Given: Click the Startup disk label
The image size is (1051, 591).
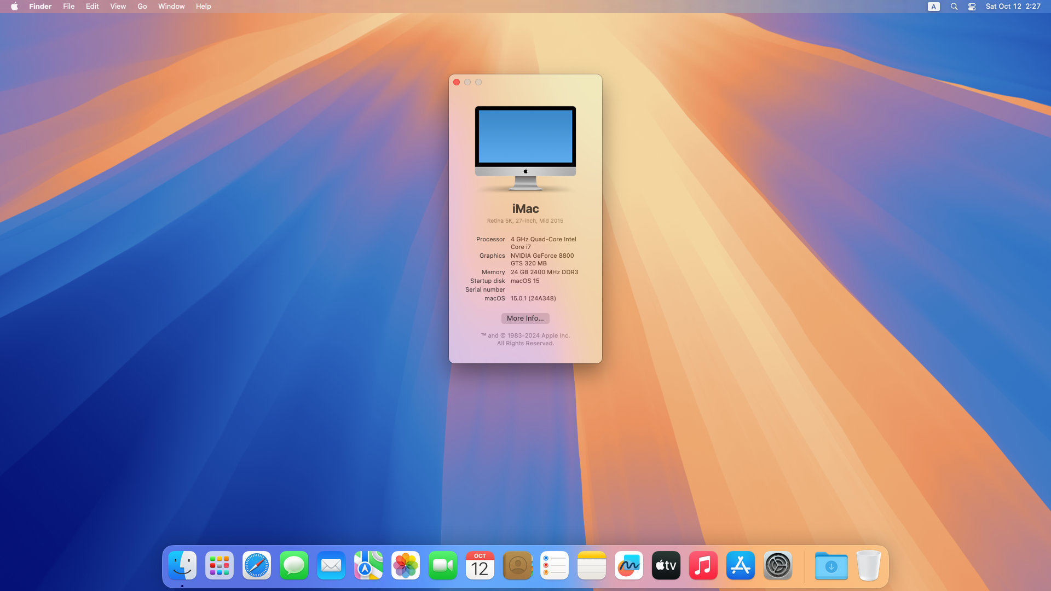Looking at the screenshot, I should pyautogui.click(x=488, y=281).
